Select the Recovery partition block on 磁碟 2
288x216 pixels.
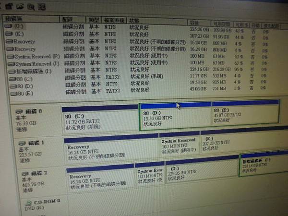pos(100,178)
